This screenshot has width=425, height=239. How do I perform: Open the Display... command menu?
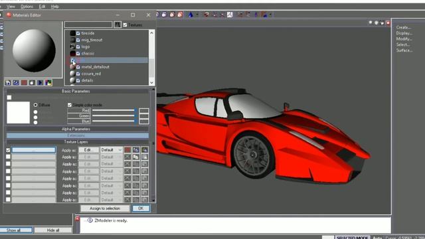(x=404, y=33)
